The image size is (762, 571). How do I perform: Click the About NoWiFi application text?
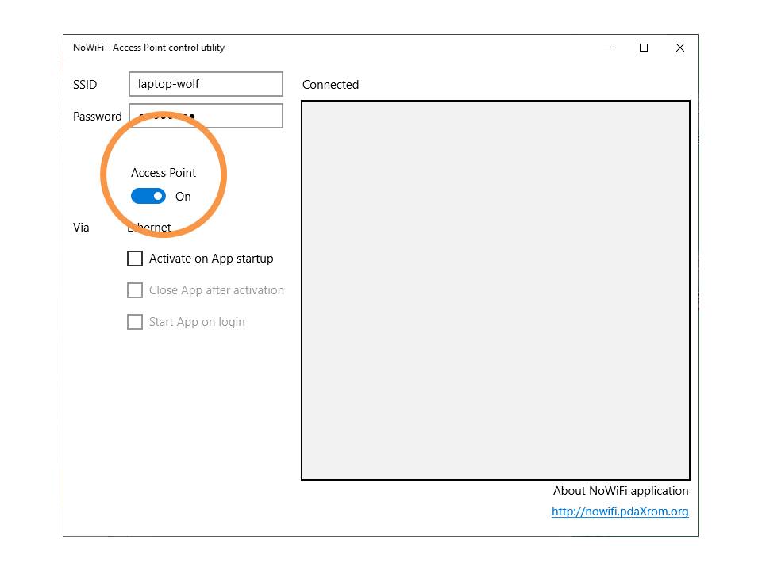click(x=621, y=491)
